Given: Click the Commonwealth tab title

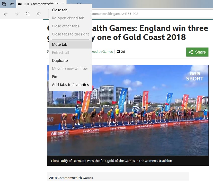Looking at the screenshot, I should click(x=44, y=4).
